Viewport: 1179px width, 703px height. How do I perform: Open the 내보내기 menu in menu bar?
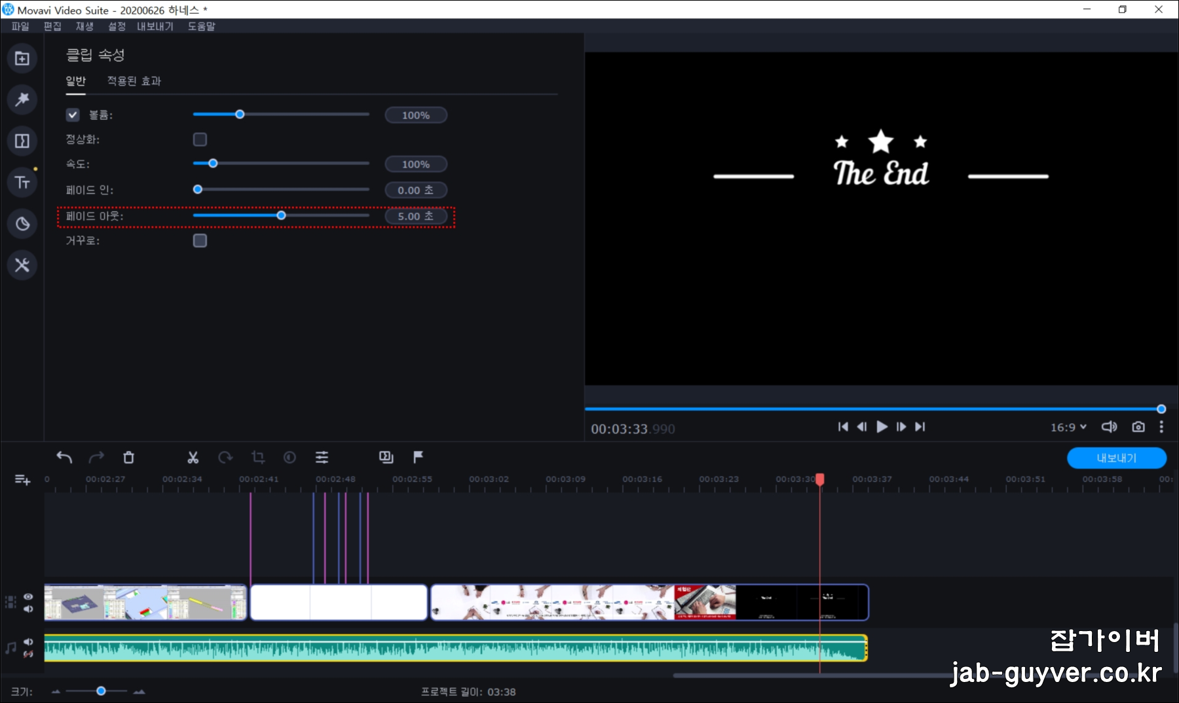[155, 26]
